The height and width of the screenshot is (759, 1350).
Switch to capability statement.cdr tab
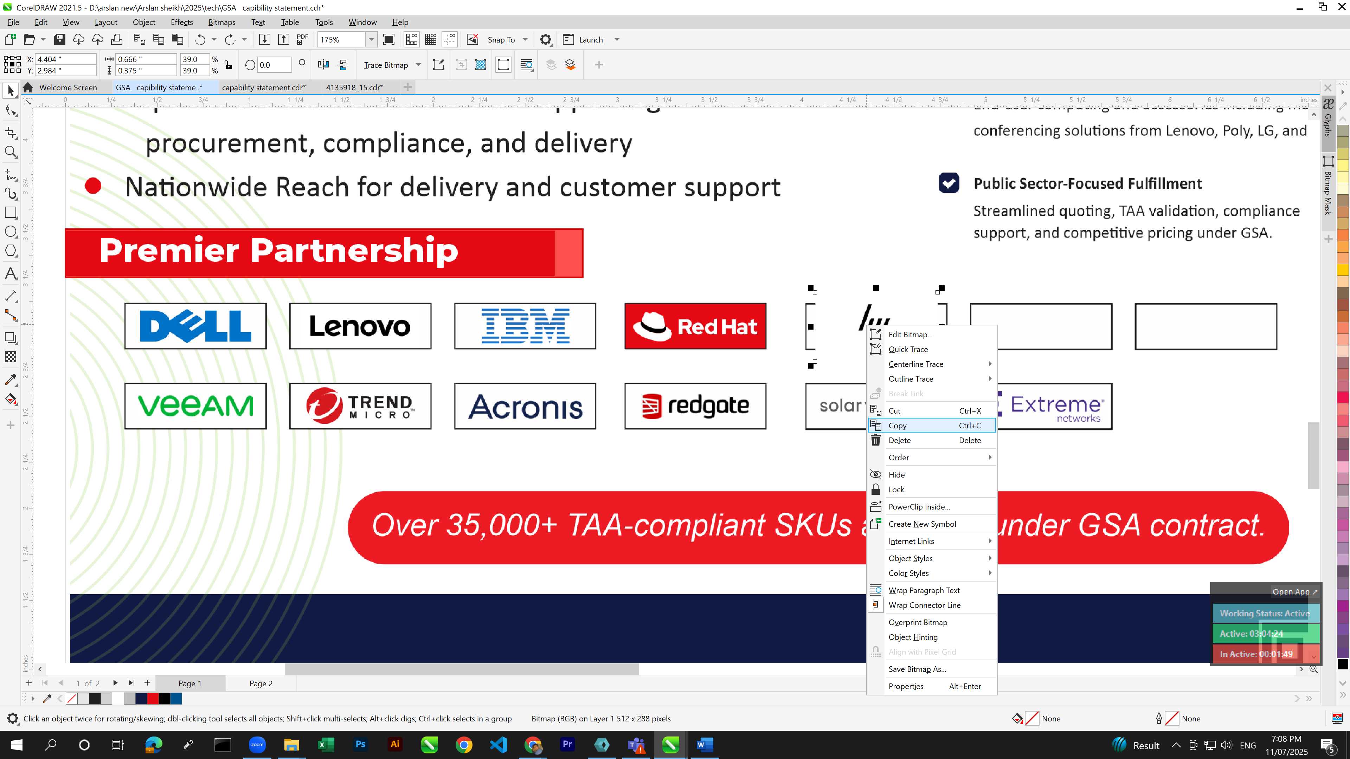[x=264, y=87]
